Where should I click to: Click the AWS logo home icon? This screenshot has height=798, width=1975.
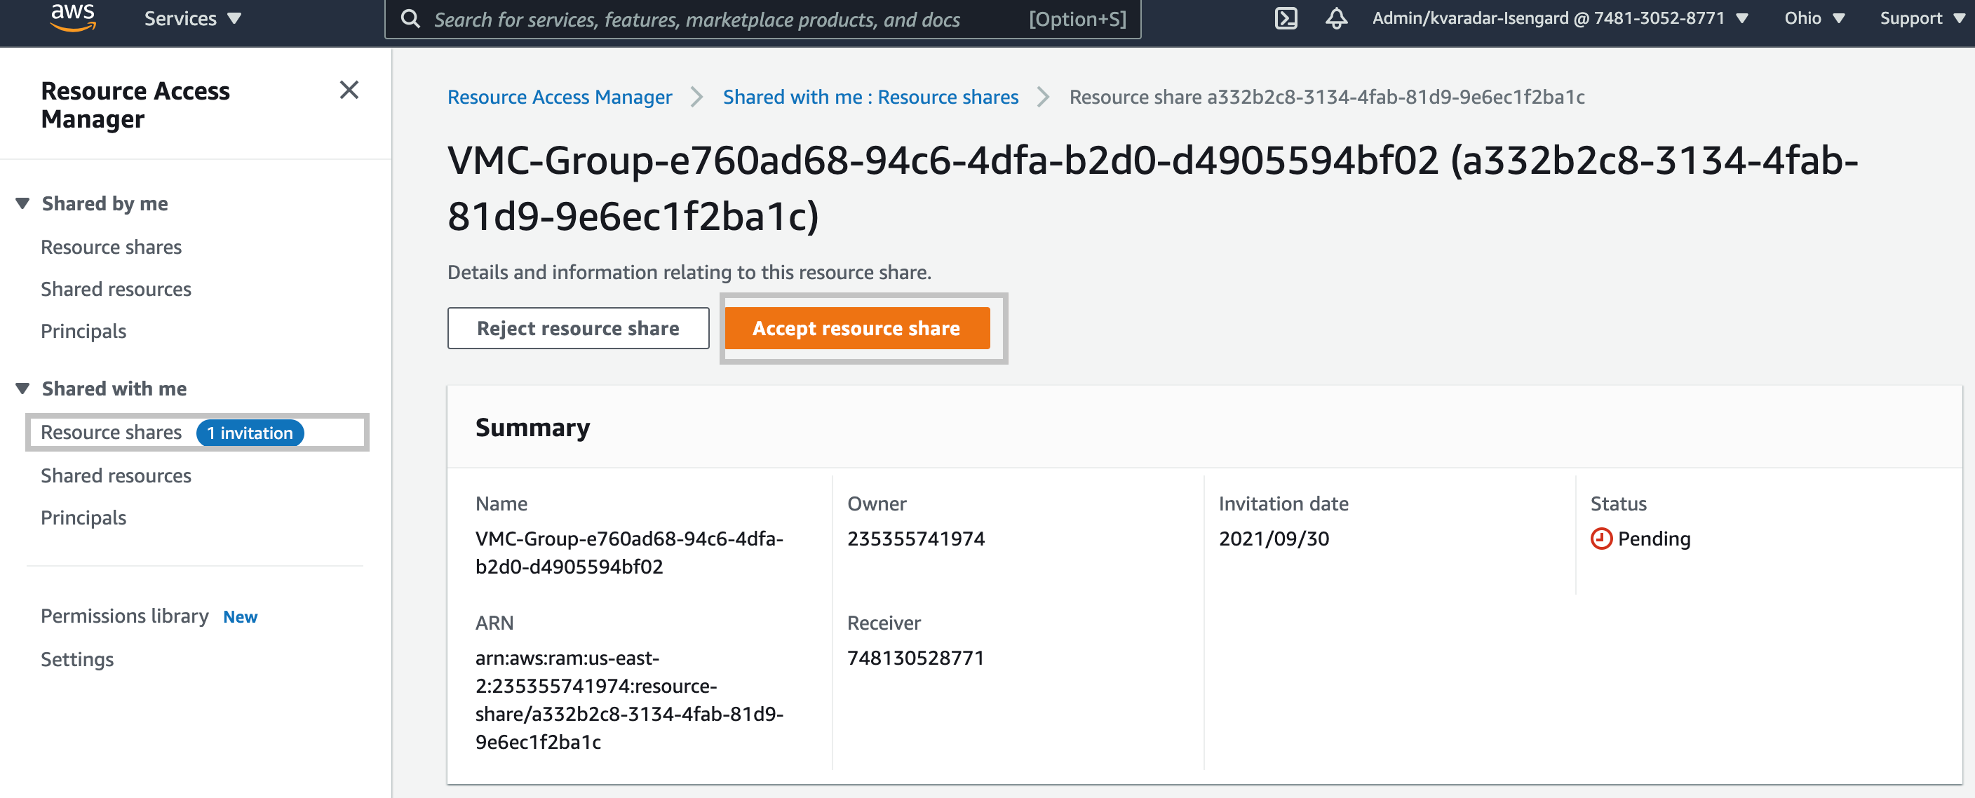[x=73, y=17]
